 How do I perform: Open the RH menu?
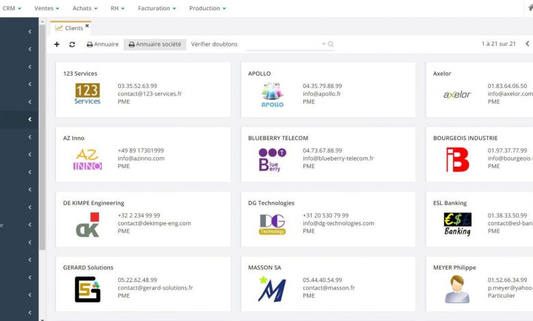118,8
